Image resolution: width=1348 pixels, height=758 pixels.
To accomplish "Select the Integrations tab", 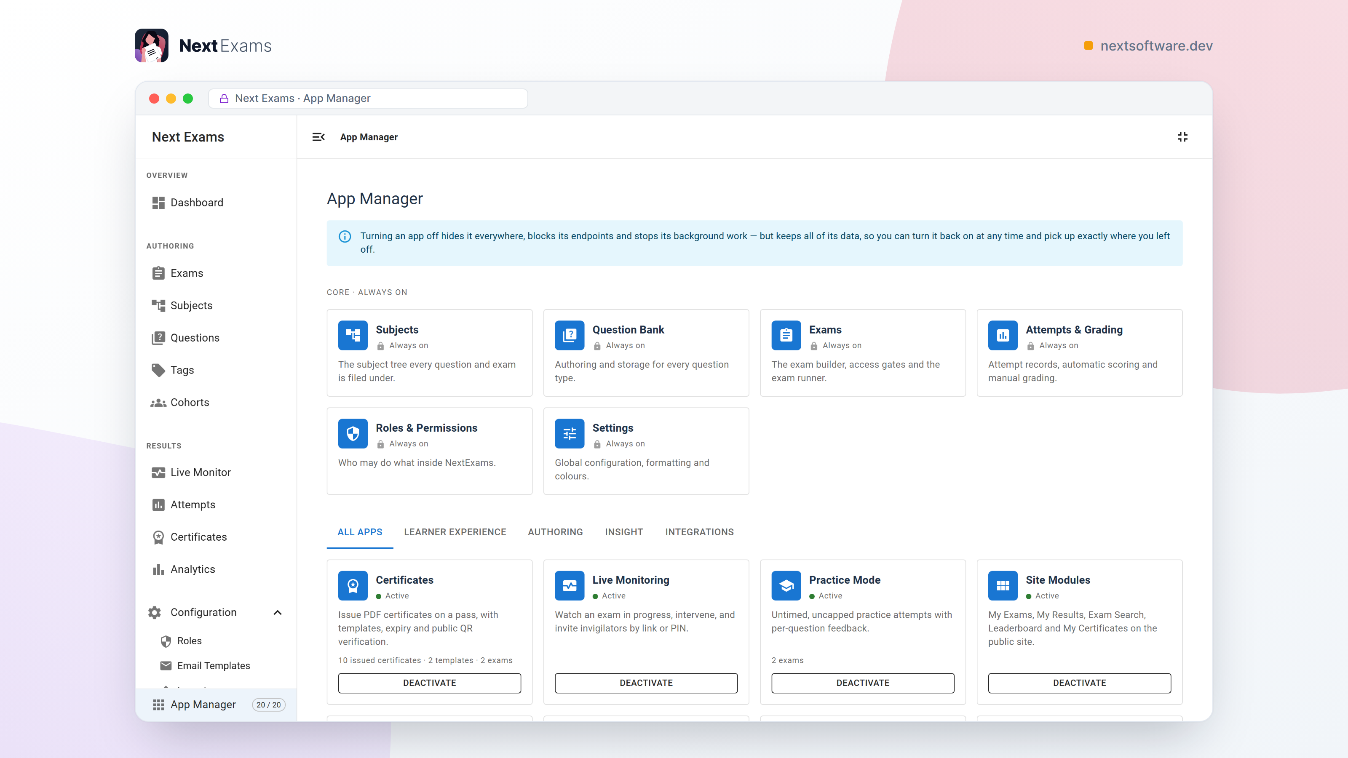I will point(699,532).
